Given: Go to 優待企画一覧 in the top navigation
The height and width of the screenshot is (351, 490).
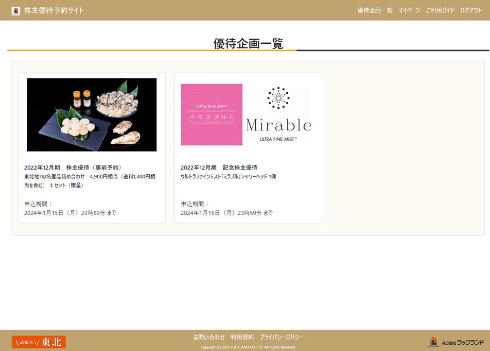Looking at the screenshot, I should tap(375, 10).
